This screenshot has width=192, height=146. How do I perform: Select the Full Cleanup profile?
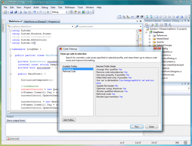pyautogui.click(x=78, y=69)
